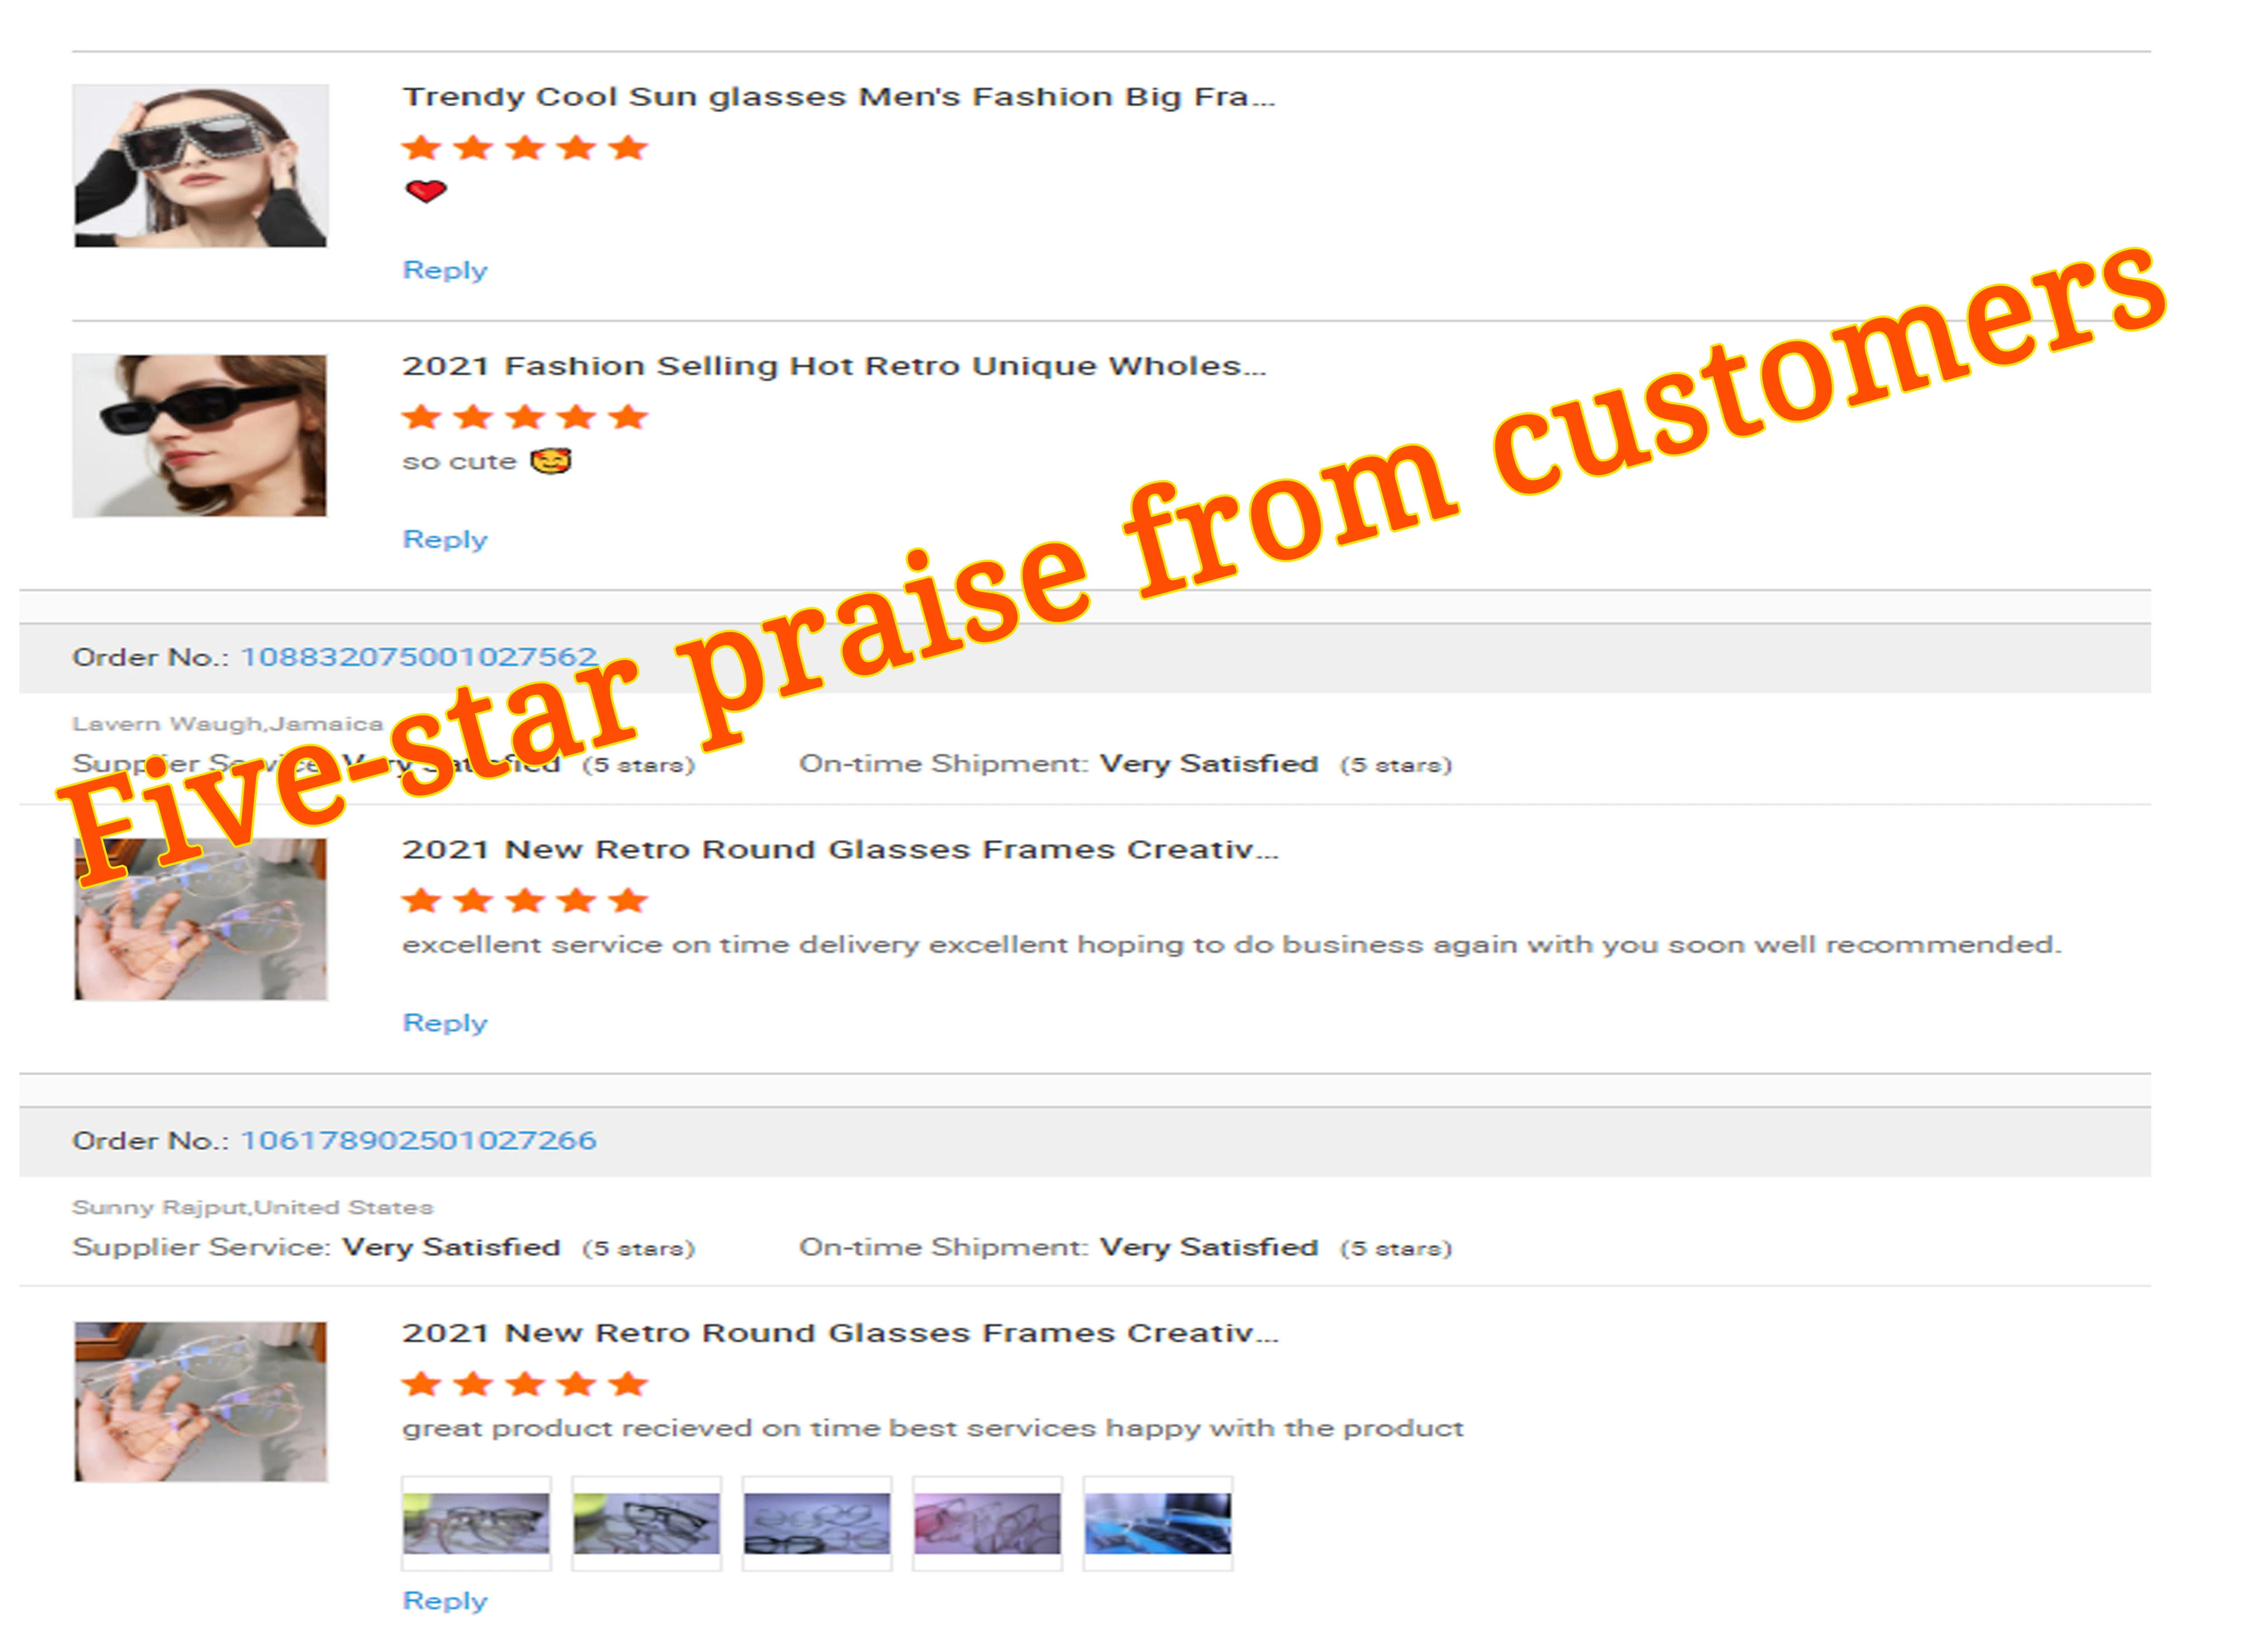Click Reply below the review photo thumbnails
This screenshot has width=2263, height=1652.
point(444,1601)
